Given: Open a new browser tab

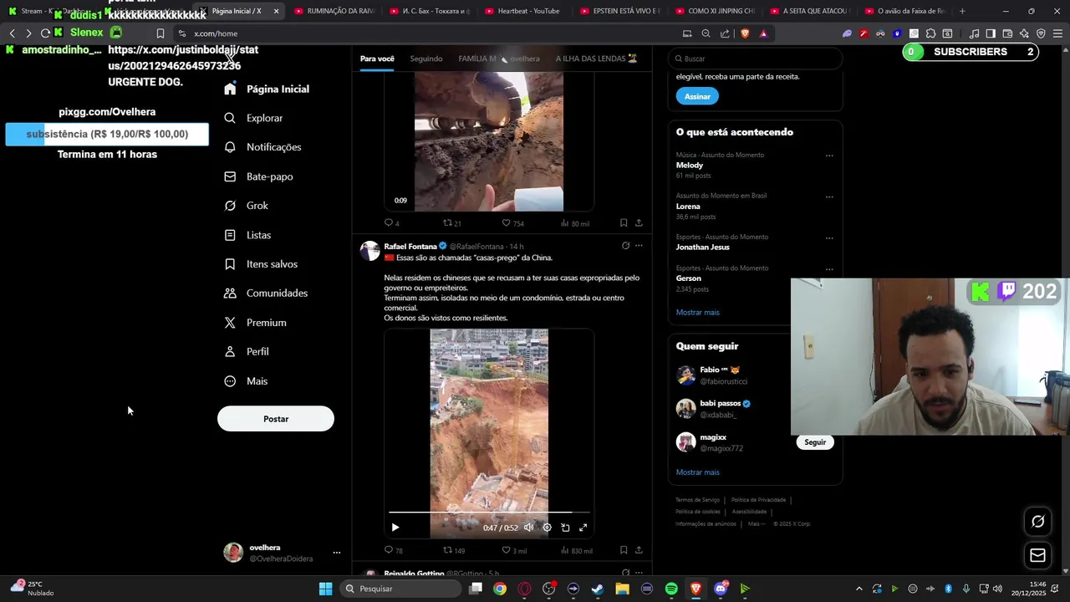Looking at the screenshot, I should click(962, 11).
